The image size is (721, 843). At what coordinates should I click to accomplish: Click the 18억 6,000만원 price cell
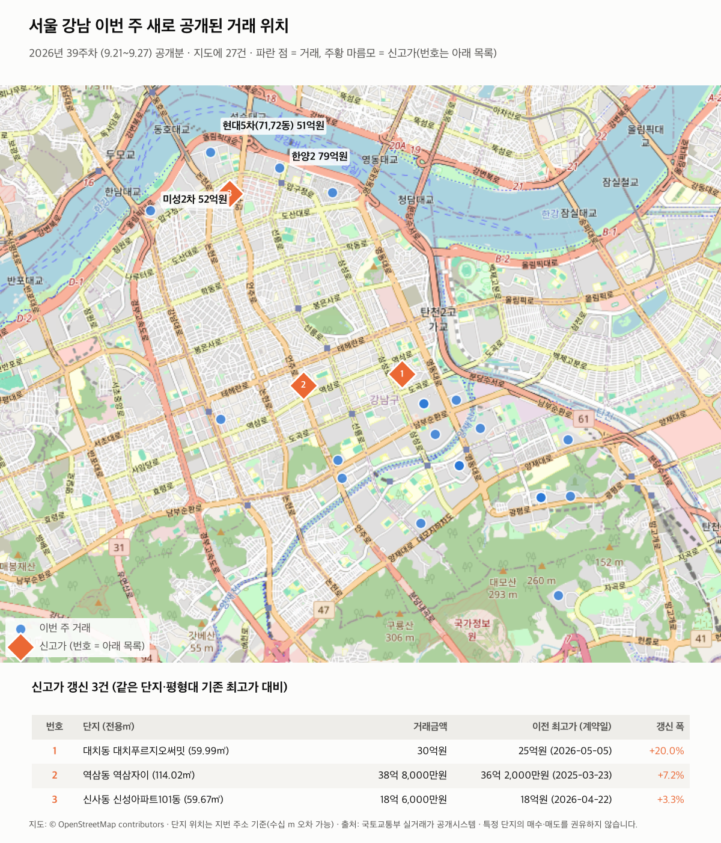coord(413,800)
